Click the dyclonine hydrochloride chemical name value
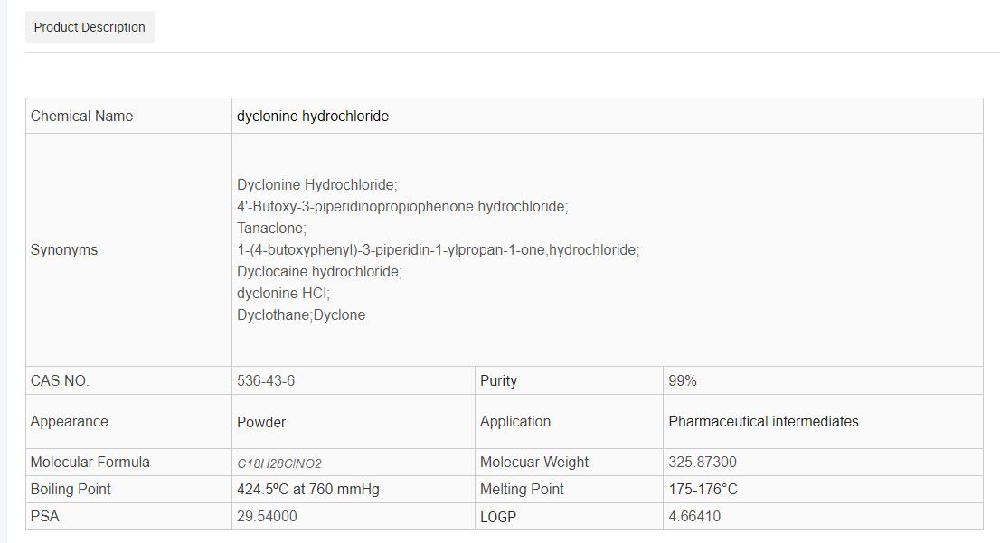Screen dimensions: 1000x543 coord(313,116)
